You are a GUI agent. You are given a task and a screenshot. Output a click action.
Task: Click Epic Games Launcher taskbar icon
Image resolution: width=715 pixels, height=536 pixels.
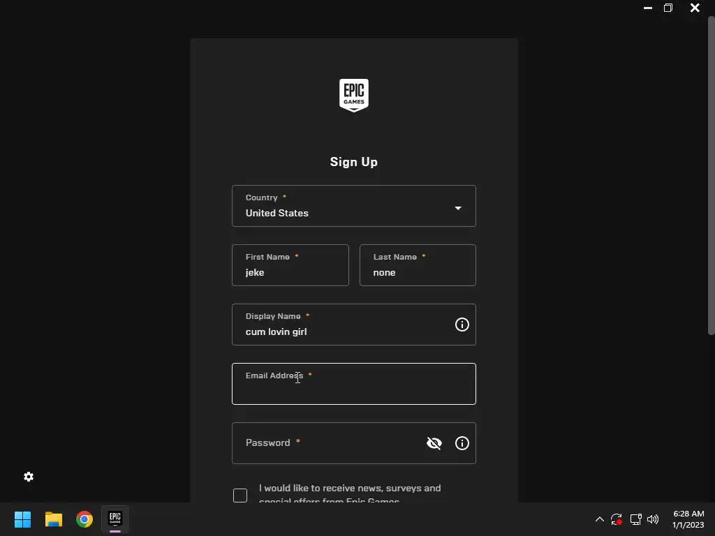(x=115, y=519)
